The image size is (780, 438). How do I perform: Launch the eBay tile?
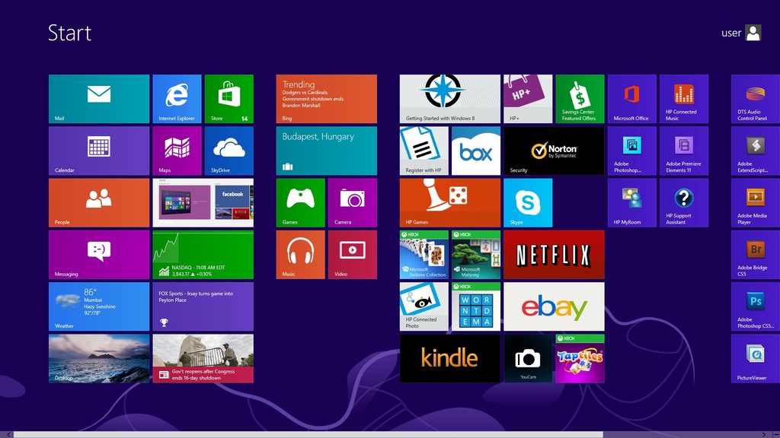click(554, 306)
